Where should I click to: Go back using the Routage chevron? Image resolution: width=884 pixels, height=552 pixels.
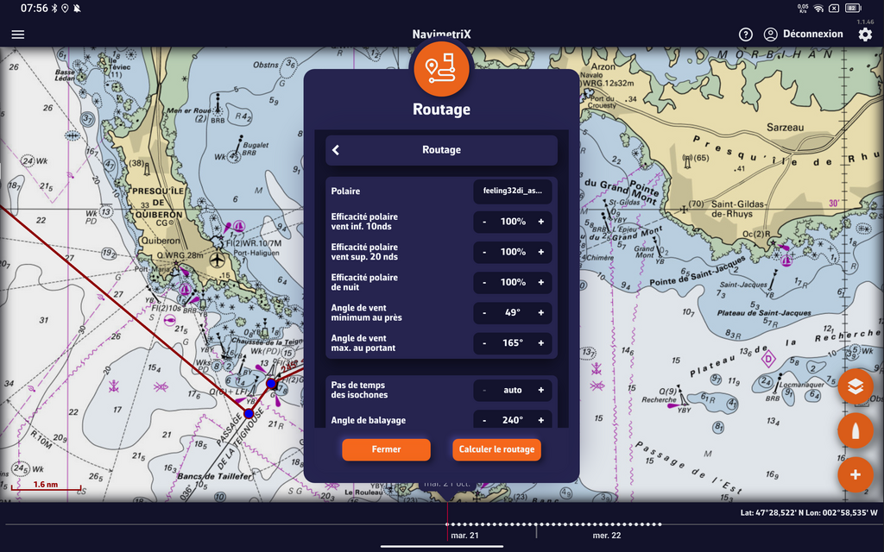(336, 150)
